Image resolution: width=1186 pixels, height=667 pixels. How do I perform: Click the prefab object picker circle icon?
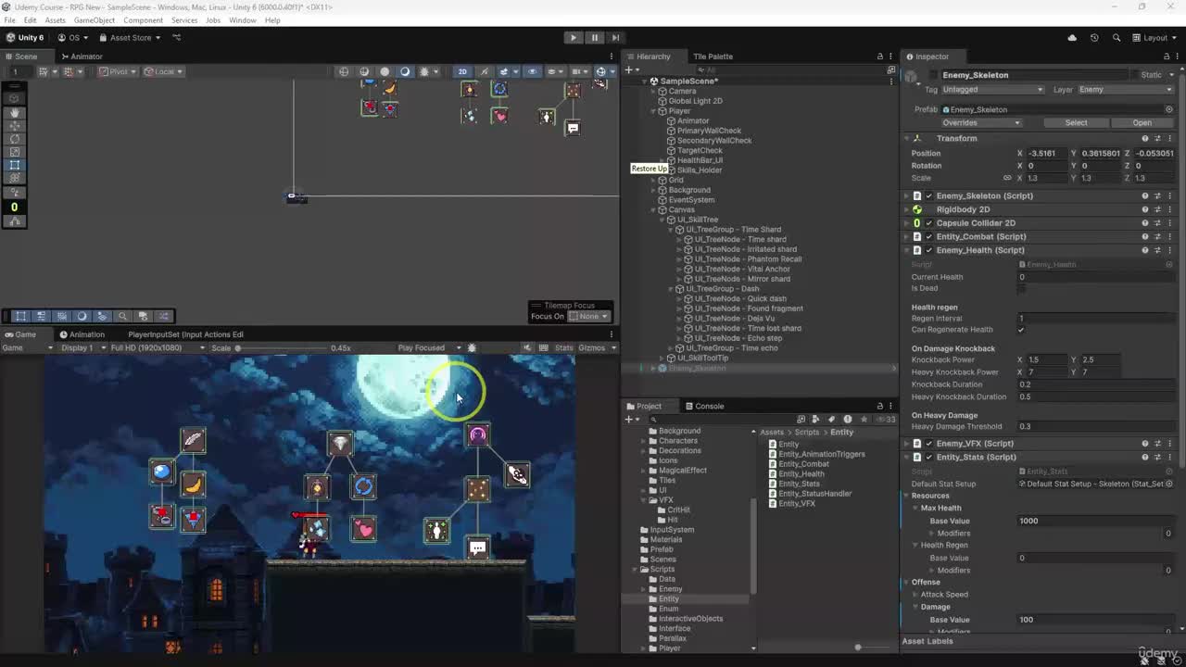pos(1169,109)
